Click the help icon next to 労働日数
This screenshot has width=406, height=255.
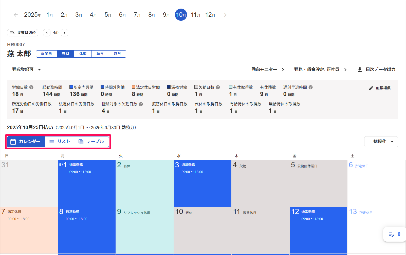(31, 87)
